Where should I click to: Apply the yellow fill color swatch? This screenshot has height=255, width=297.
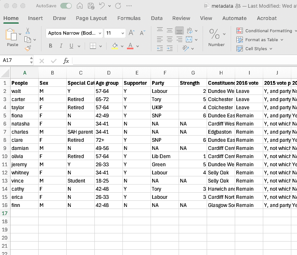(115, 46)
